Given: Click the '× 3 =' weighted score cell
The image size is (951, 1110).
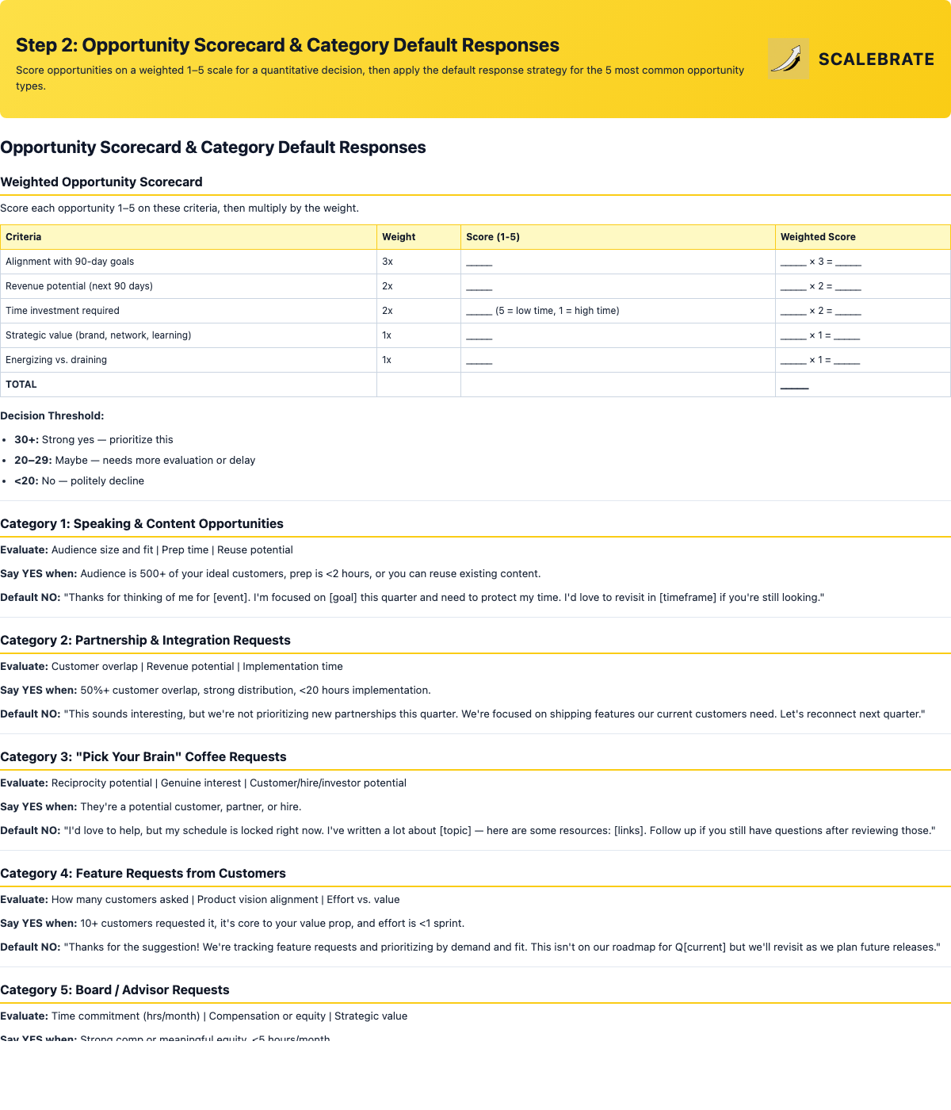Looking at the screenshot, I should (862, 262).
